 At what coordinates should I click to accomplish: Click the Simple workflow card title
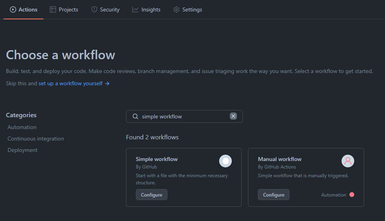(x=157, y=159)
